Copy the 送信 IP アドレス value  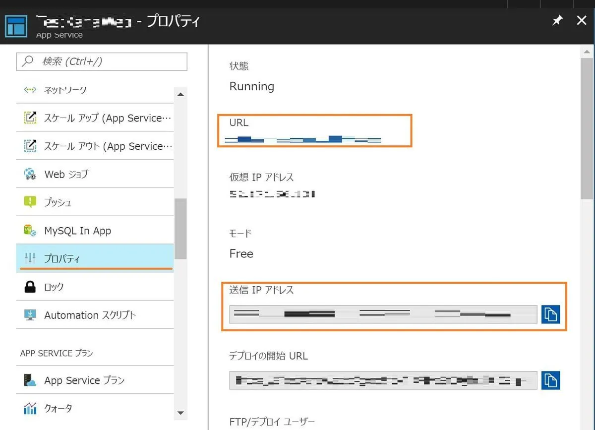[x=550, y=314]
